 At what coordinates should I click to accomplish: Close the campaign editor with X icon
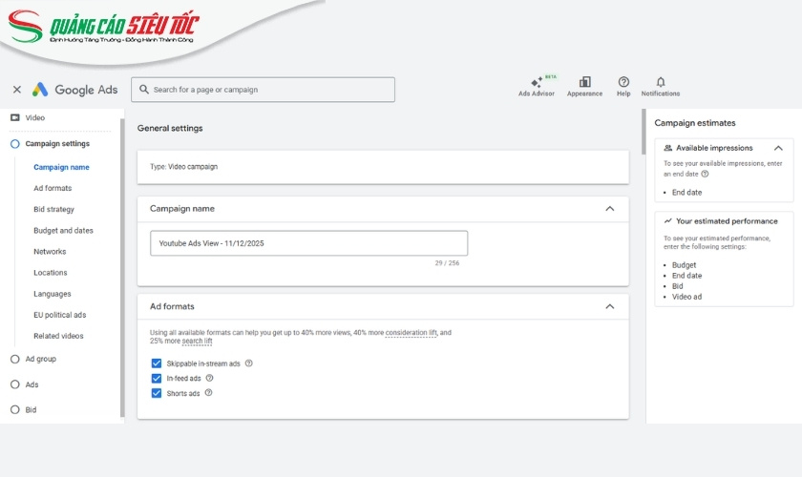[x=17, y=90]
